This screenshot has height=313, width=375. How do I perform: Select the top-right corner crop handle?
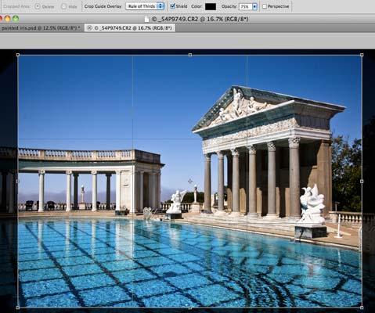click(x=362, y=55)
